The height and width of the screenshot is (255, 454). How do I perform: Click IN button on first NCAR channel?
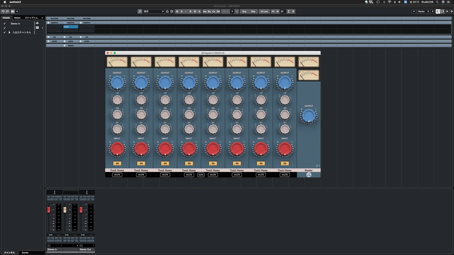coord(117,163)
